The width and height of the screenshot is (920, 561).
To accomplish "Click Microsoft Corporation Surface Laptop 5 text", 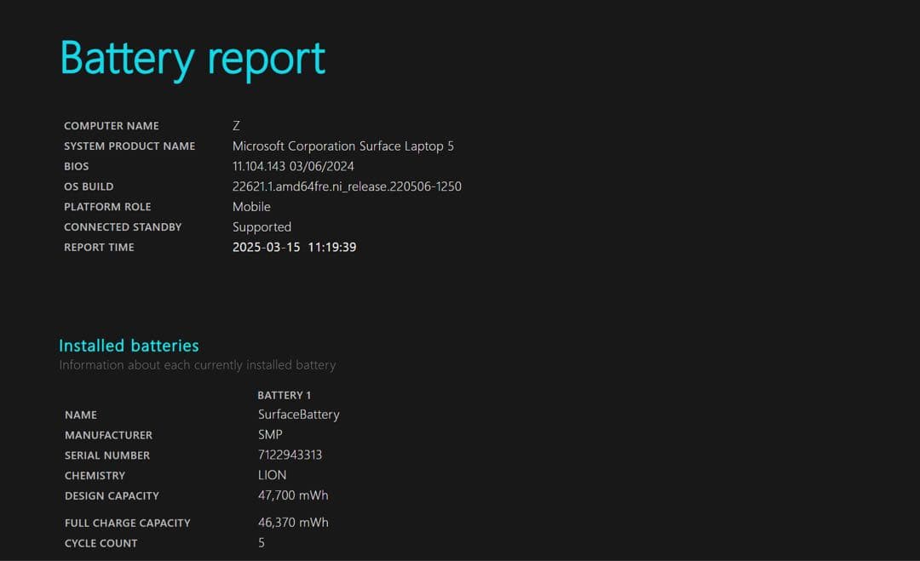I will click(343, 146).
